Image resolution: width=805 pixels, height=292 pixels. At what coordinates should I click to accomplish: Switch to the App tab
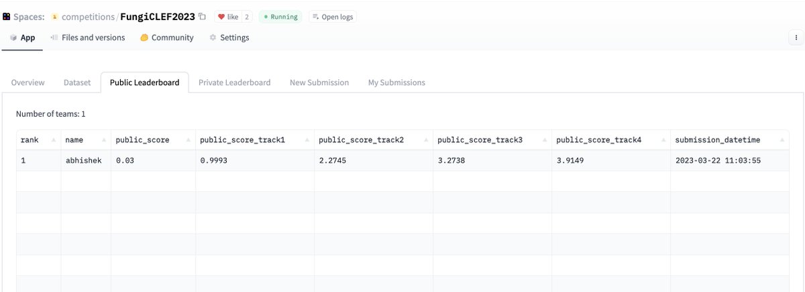pos(22,38)
